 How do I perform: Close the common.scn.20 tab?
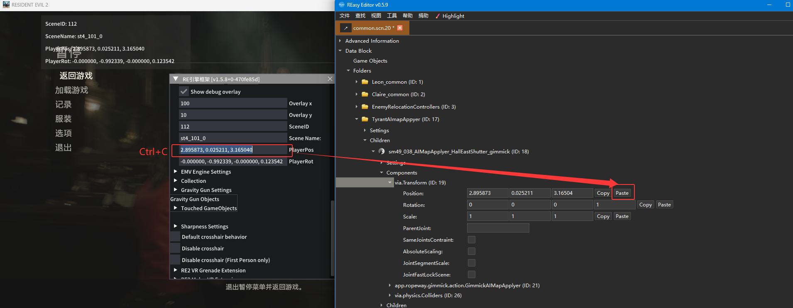pos(400,28)
